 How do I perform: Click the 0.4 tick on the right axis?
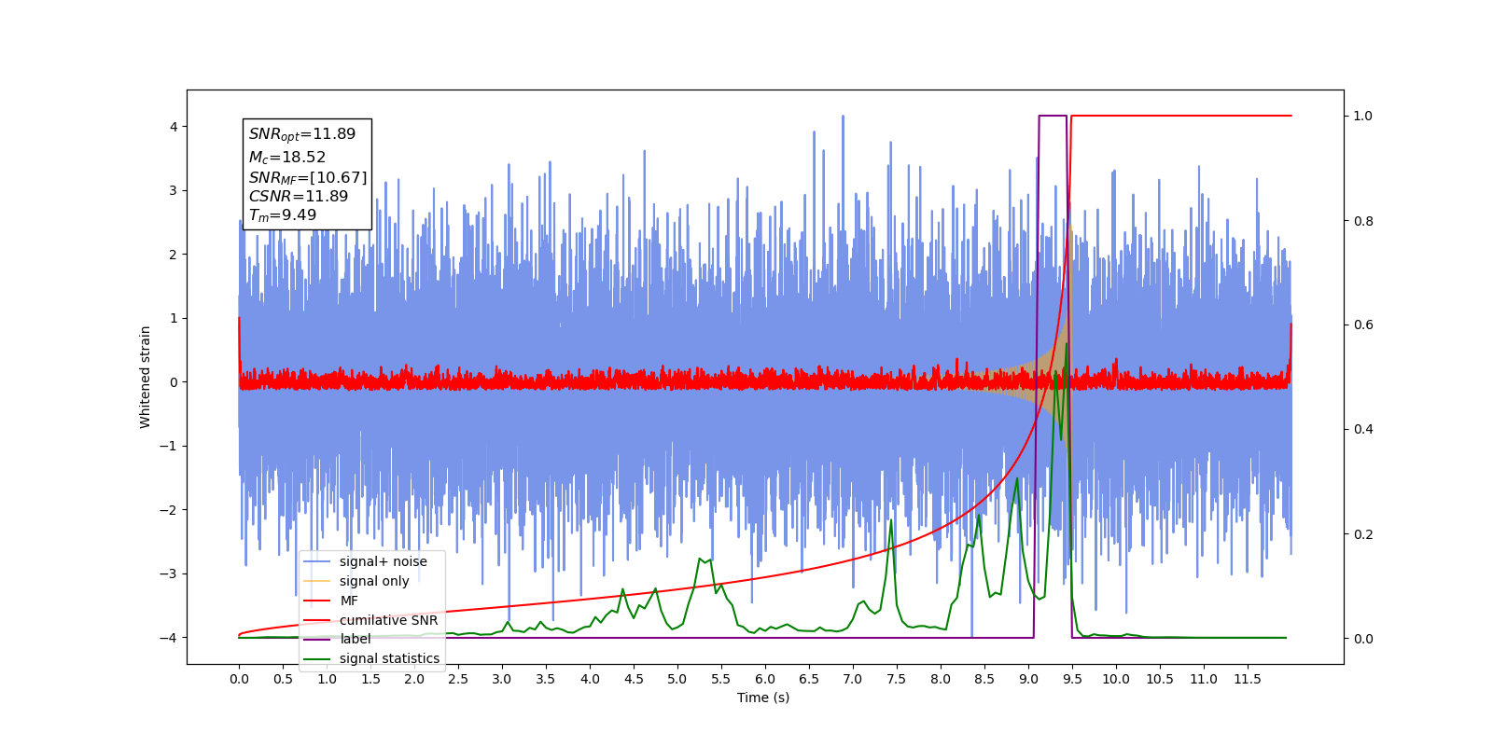(x=1363, y=430)
